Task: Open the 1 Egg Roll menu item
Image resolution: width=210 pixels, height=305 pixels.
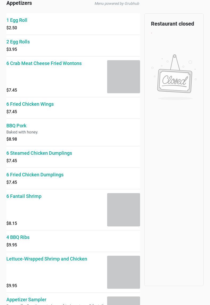Action: (17, 20)
